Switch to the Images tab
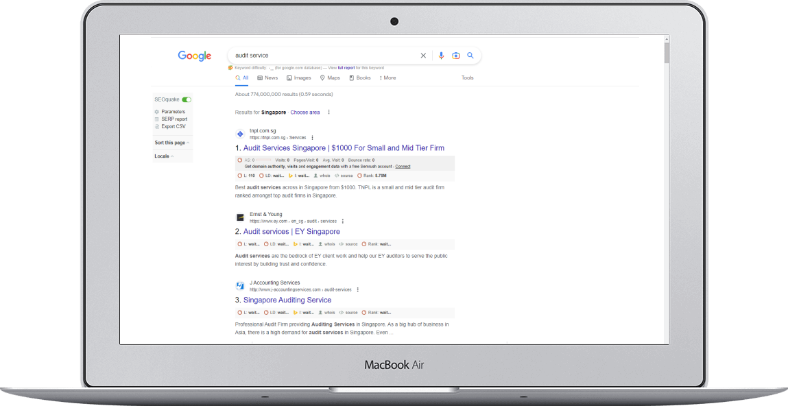 click(x=298, y=78)
